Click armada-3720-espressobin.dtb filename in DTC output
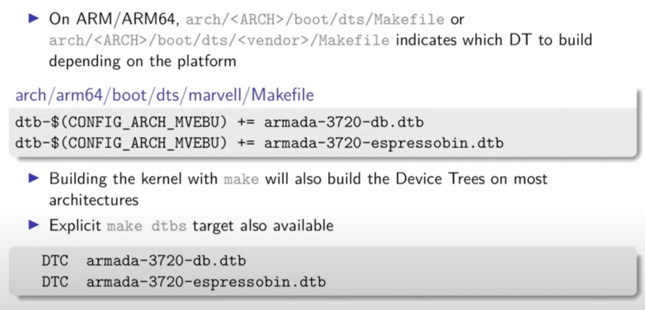645x310 pixels. 206,282
